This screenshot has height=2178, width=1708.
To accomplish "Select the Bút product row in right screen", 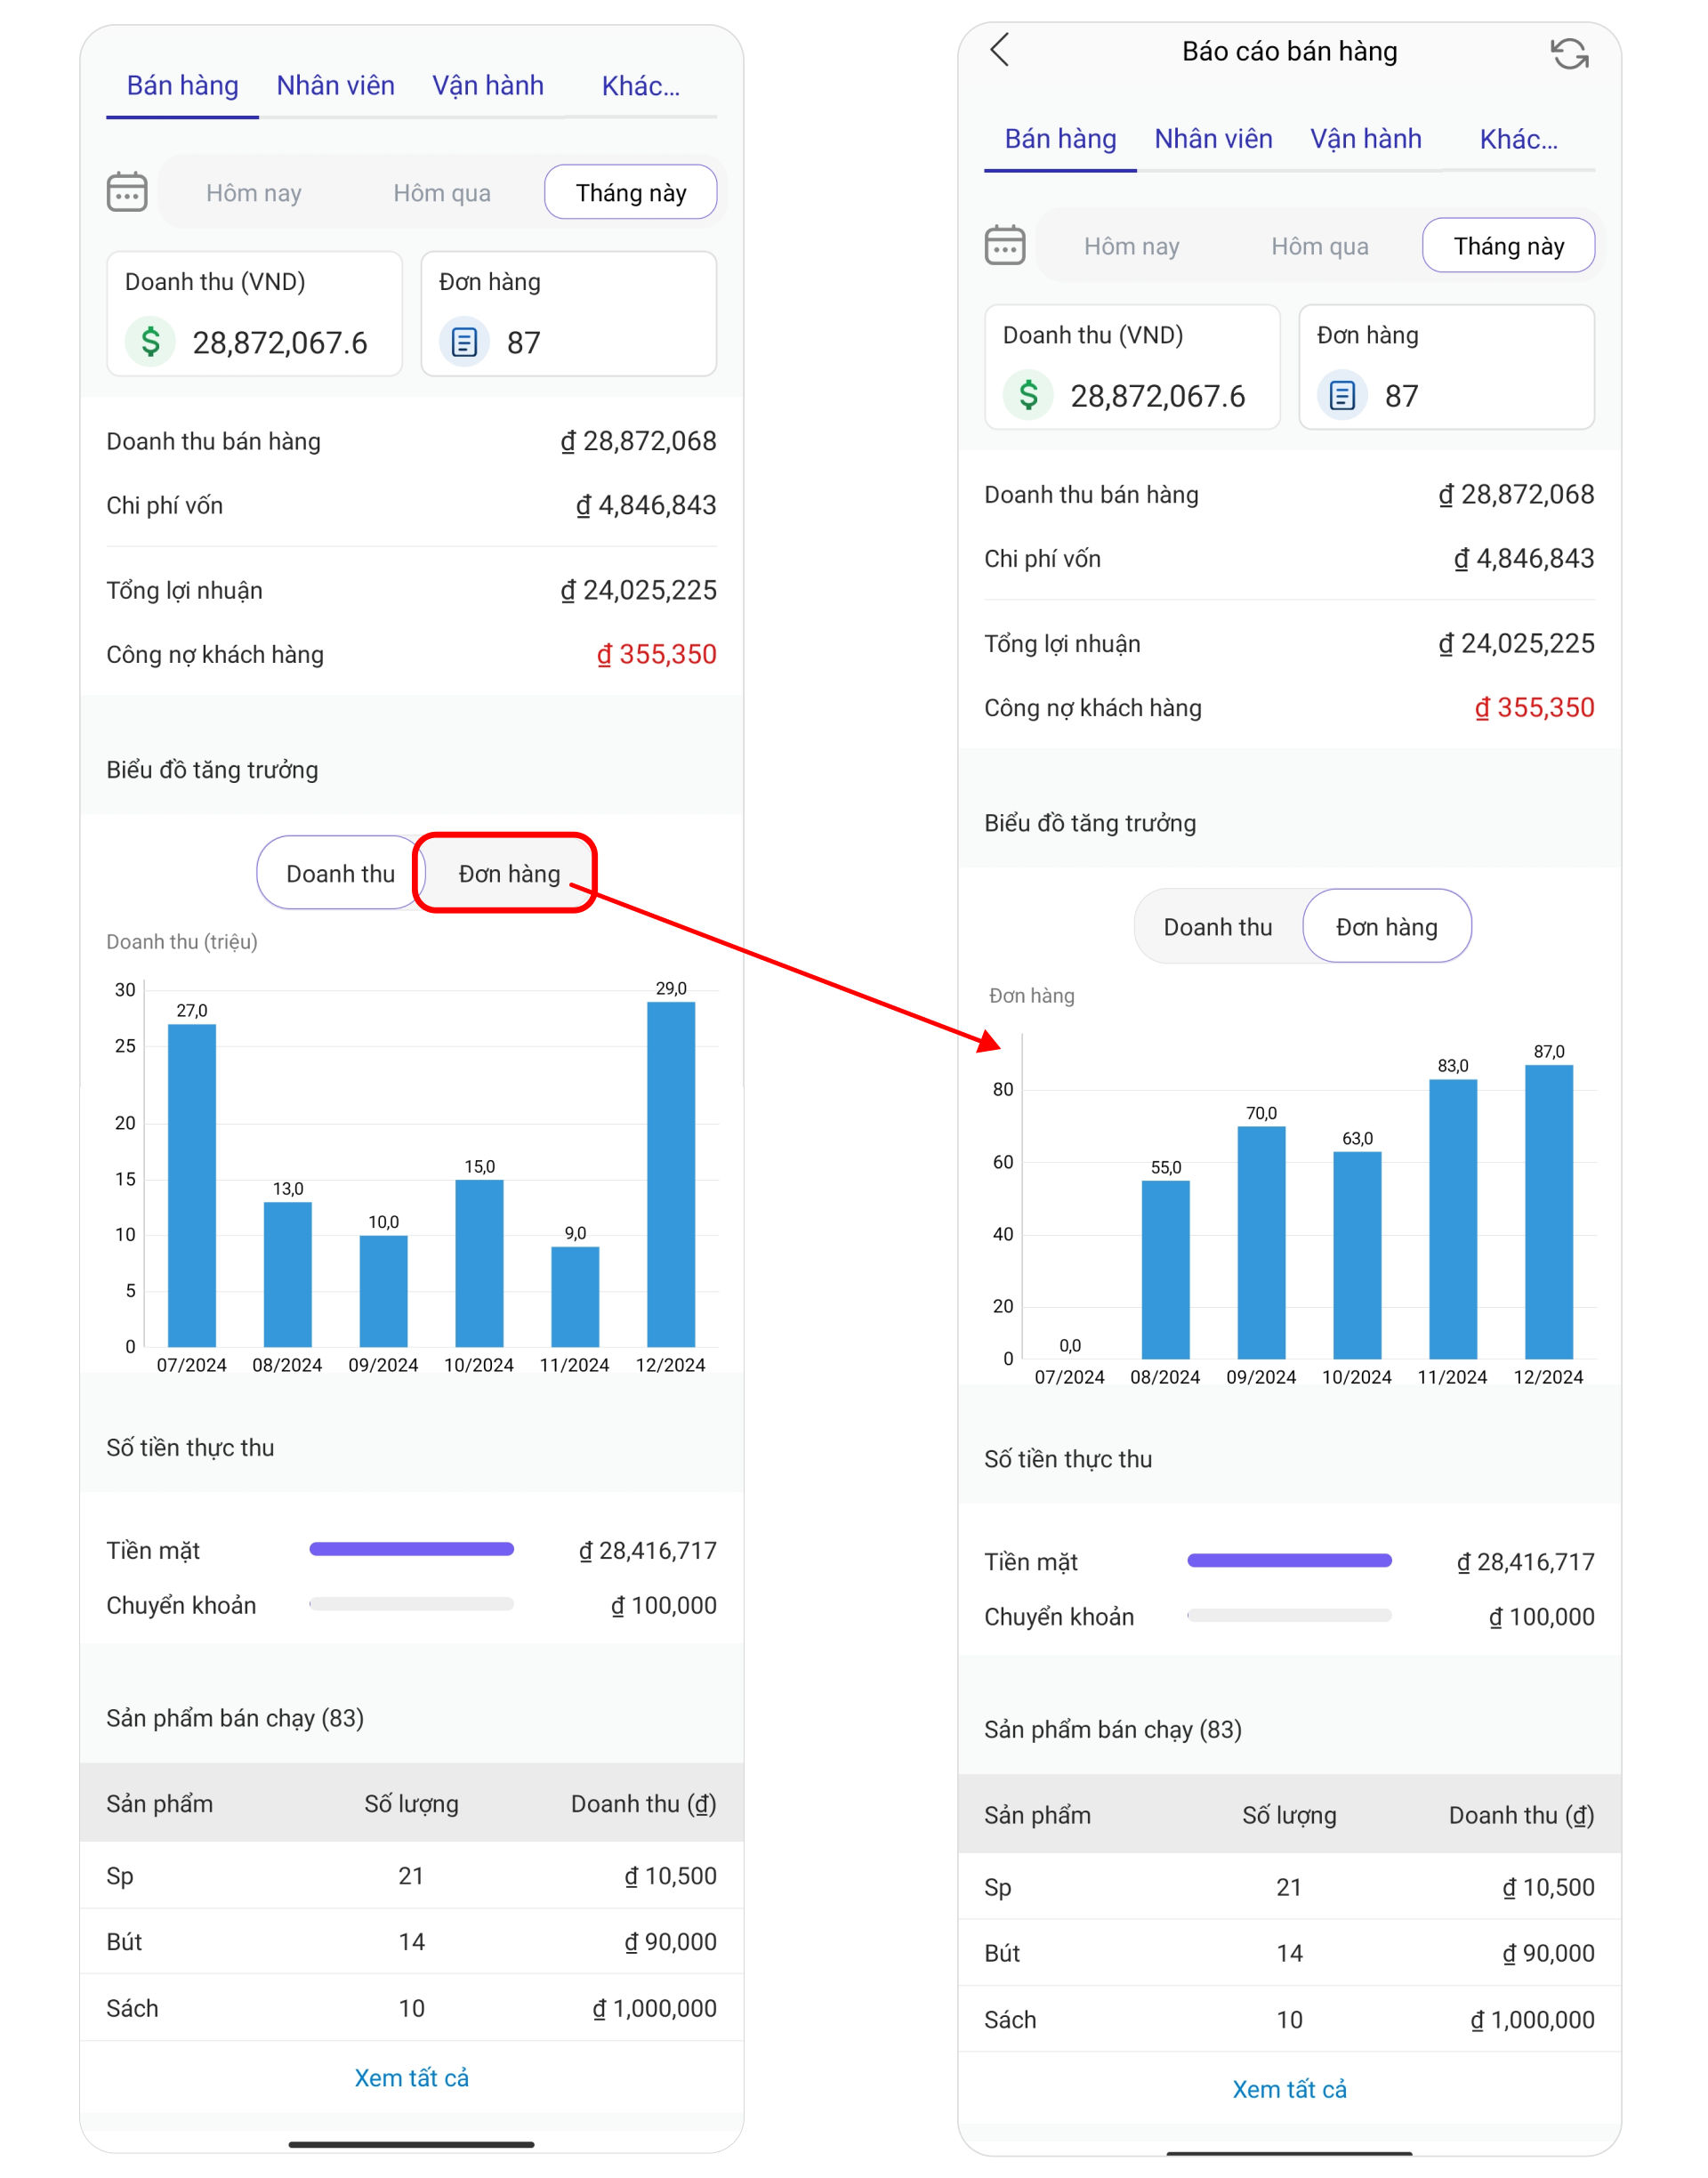I will point(1290,1953).
